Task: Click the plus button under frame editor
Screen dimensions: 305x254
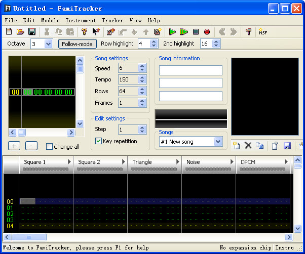Action: 14,146
